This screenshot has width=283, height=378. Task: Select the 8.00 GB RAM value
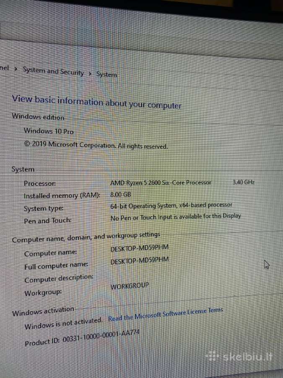pos(120,194)
